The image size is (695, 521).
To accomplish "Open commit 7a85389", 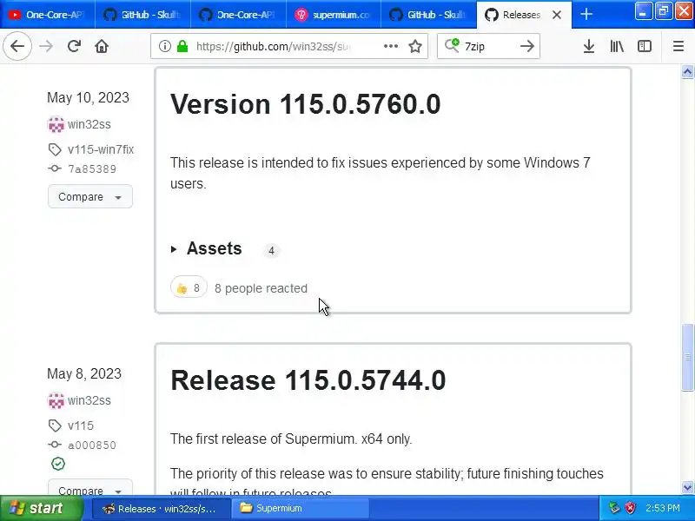I will click(x=92, y=168).
